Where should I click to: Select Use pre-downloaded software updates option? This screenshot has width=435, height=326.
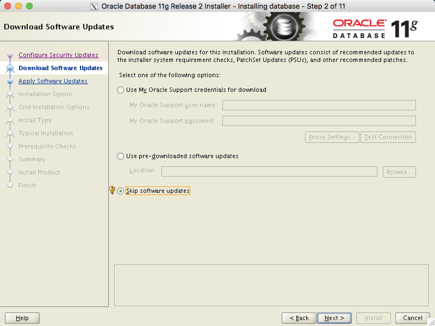(120, 156)
